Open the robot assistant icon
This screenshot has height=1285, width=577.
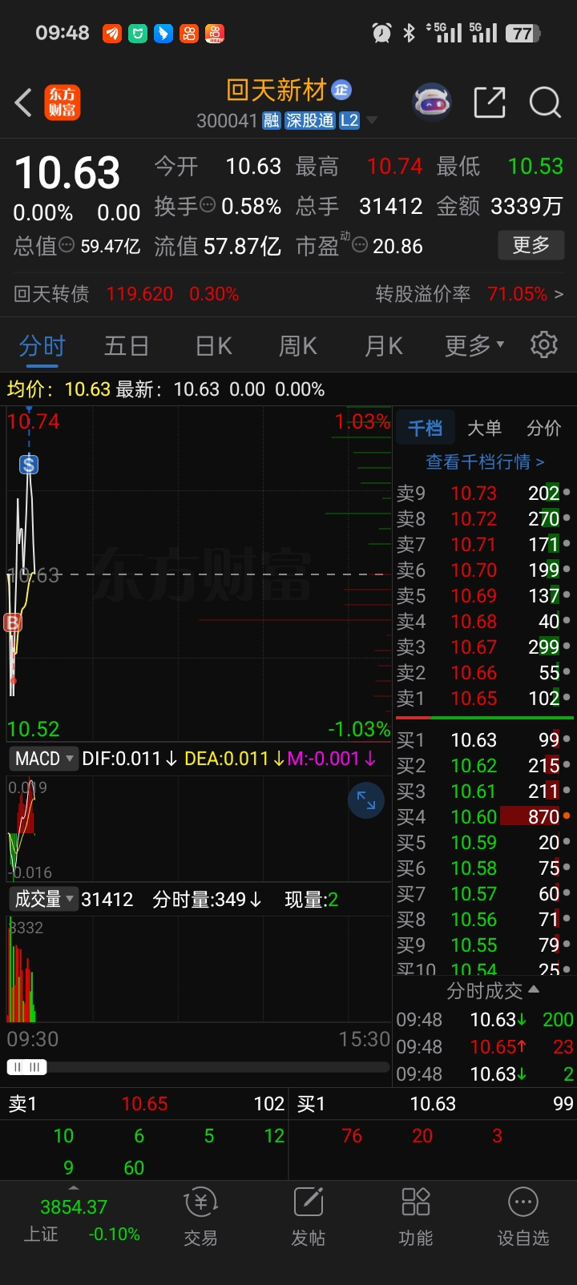[x=432, y=103]
